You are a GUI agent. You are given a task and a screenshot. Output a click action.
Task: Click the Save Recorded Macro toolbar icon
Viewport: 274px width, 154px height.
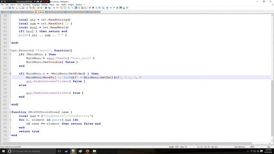tap(103, 8)
